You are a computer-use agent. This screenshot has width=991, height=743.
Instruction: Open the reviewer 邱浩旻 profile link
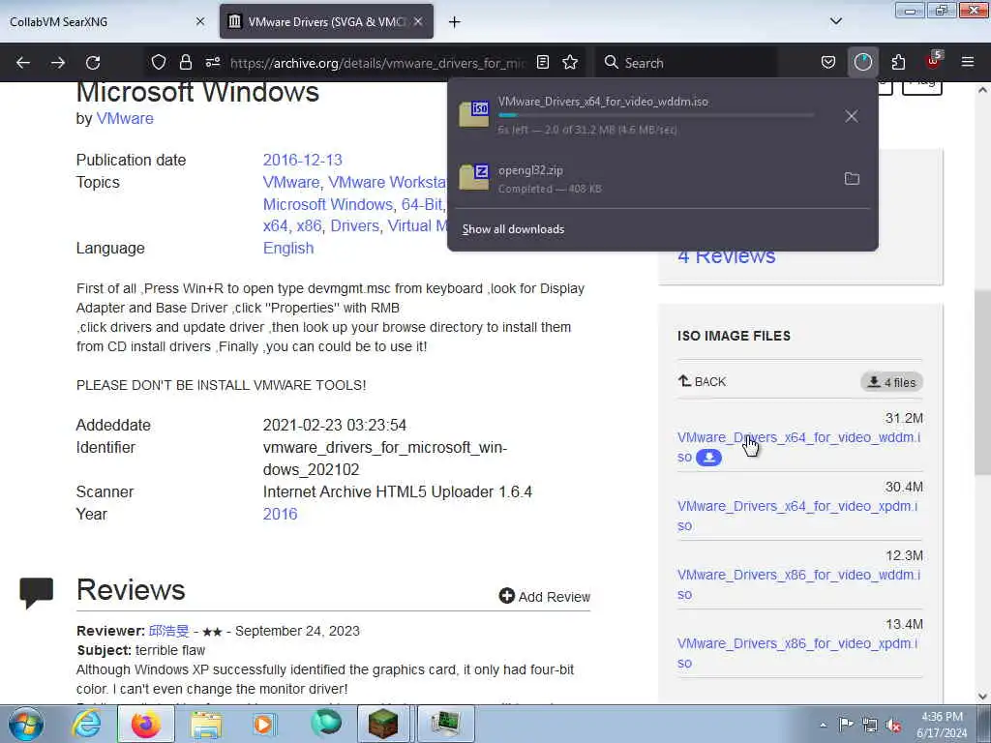[x=168, y=631]
